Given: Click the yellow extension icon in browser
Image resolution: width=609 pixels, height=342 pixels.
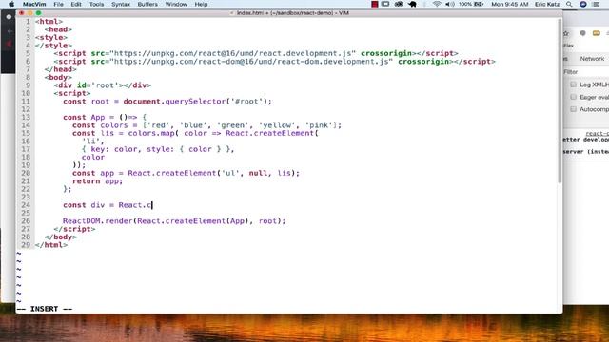Looking at the screenshot, I should (597, 33).
